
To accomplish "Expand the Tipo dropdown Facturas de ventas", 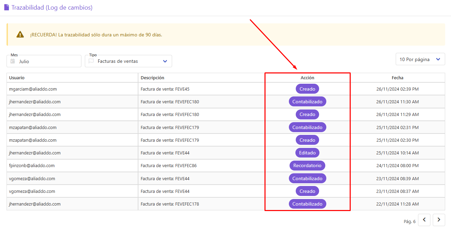I will (128, 61).
